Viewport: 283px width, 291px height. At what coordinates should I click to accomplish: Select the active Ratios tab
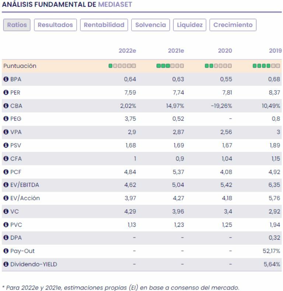click(x=17, y=25)
